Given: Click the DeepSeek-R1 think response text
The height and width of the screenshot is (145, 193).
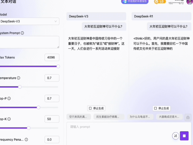Looking at the screenshot, I should coord(161,44).
